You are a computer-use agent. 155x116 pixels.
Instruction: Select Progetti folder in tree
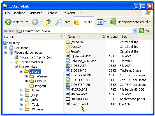pyautogui.click(x=40, y=86)
